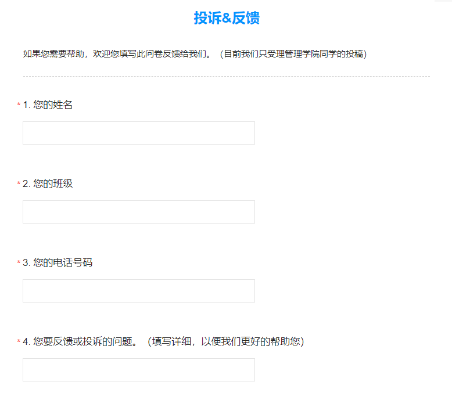Click the dashed divider below the intro text
452x407 pixels.
pyautogui.click(x=226, y=76)
